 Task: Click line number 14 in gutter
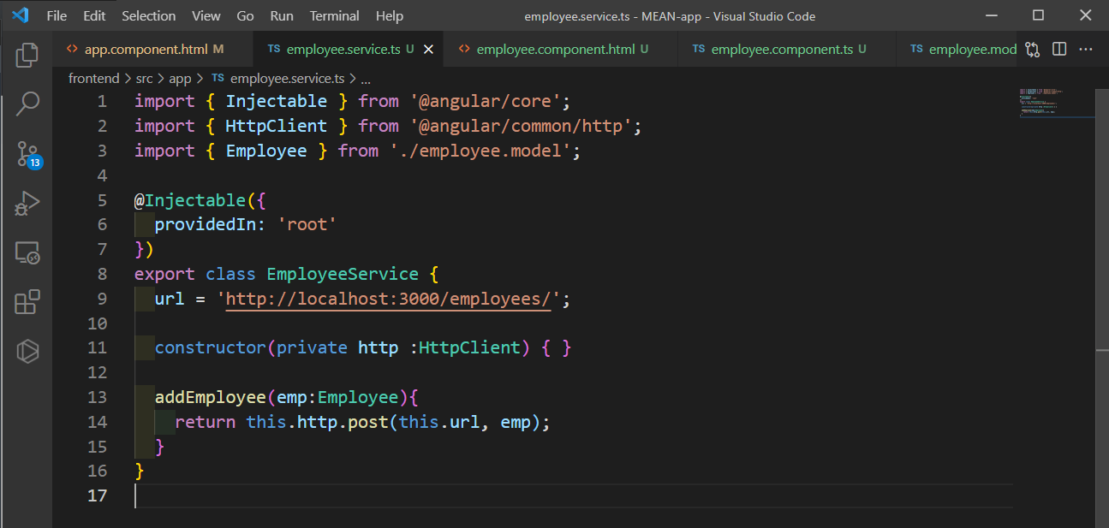click(x=98, y=422)
